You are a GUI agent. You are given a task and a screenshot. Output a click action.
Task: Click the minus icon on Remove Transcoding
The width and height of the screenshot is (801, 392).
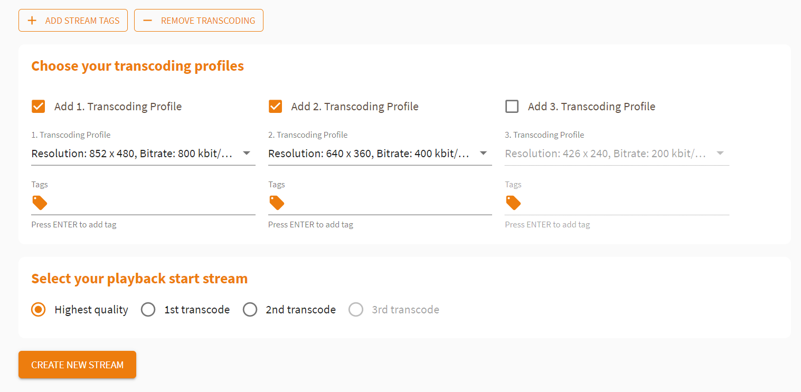click(147, 20)
